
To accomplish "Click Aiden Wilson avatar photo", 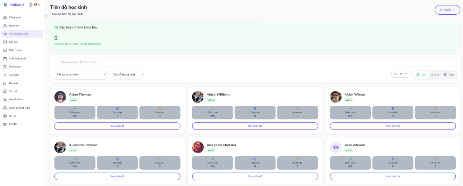I will click(x=336, y=97).
